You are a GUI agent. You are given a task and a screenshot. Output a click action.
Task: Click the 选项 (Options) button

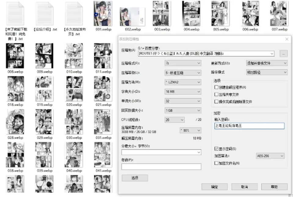tap(135, 178)
